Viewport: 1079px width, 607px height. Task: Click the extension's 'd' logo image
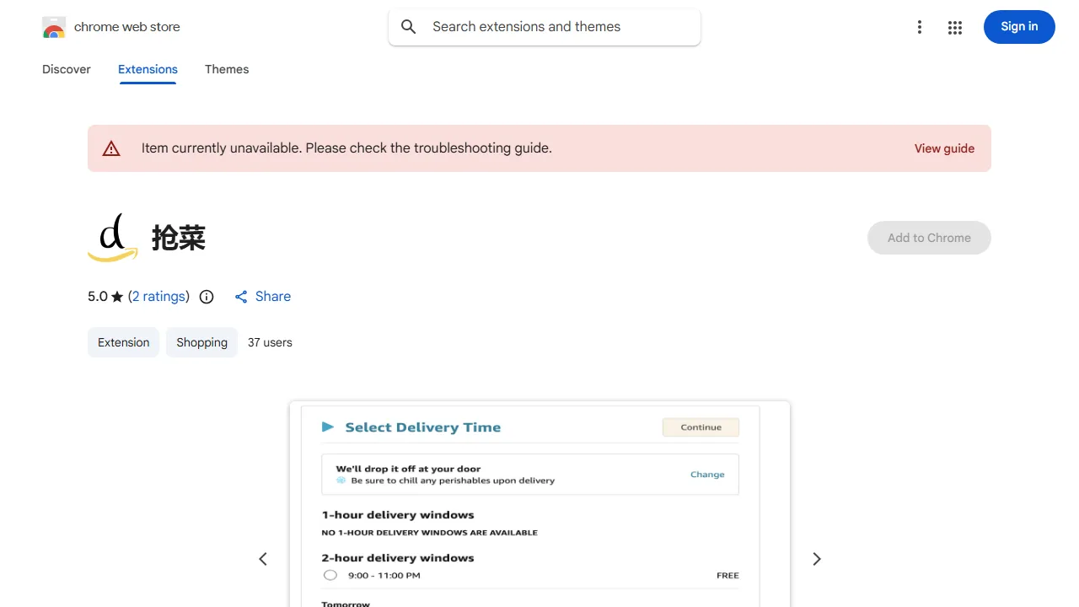112,237
